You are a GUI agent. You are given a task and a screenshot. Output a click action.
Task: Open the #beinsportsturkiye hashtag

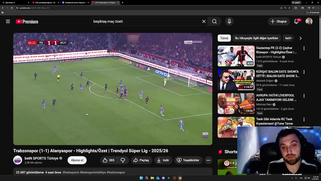pyautogui.click(x=93, y=172)
